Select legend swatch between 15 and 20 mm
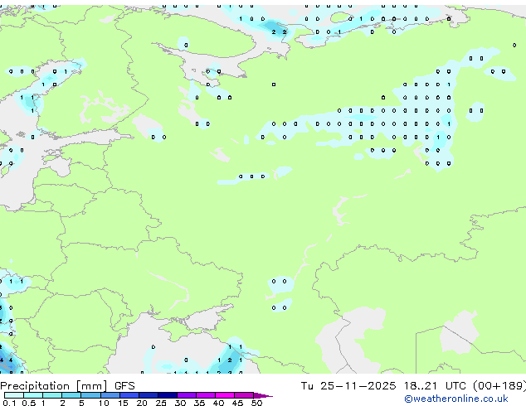The width and height of the screenshot is (526, 406). pos(129,395)
